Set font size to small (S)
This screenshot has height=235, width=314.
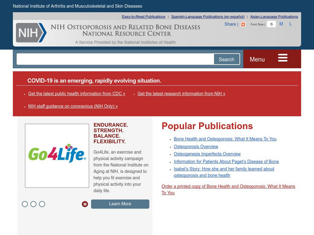[271, 24]
